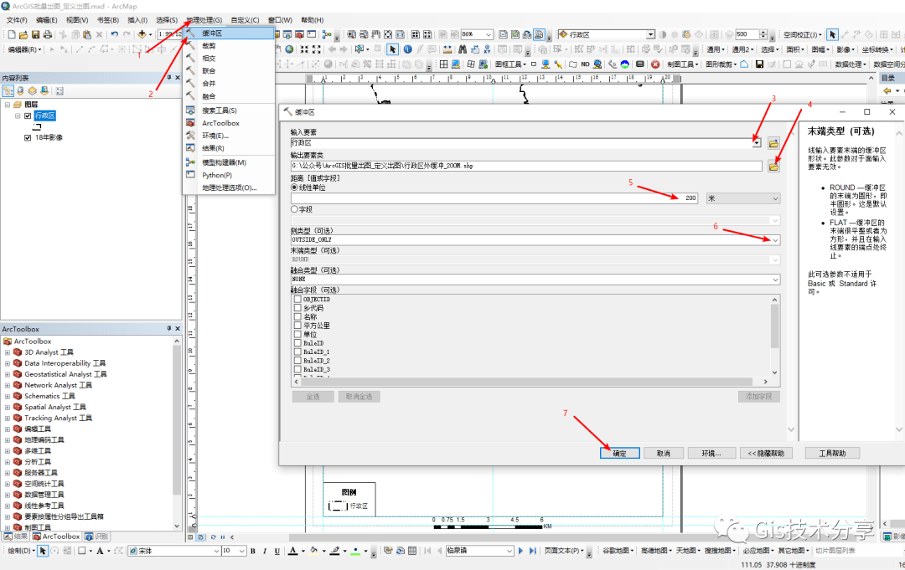Click the Find binoculars icon
Image resolution: width=905 pixels, height=570 pixels.
[463, 49]
